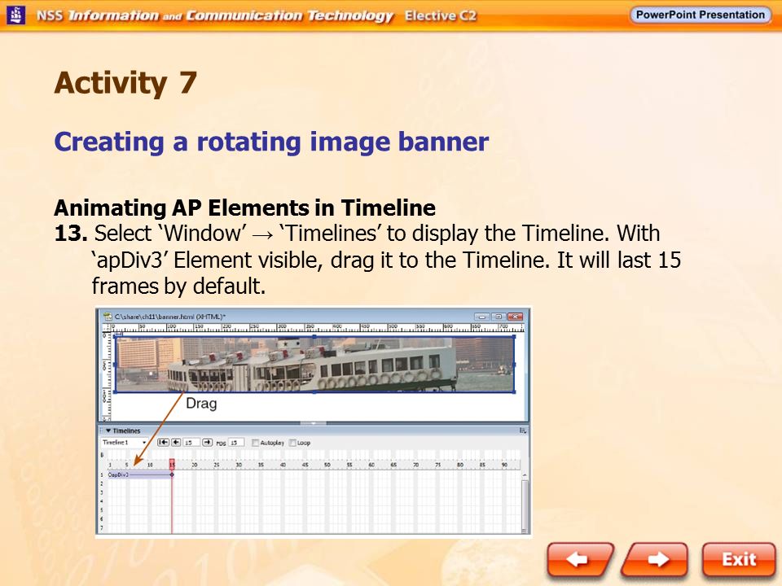This screenshot has width=782, height=586.
Task: Collapse the Timelines panel triangle
Action: click(x=108, y=431)
